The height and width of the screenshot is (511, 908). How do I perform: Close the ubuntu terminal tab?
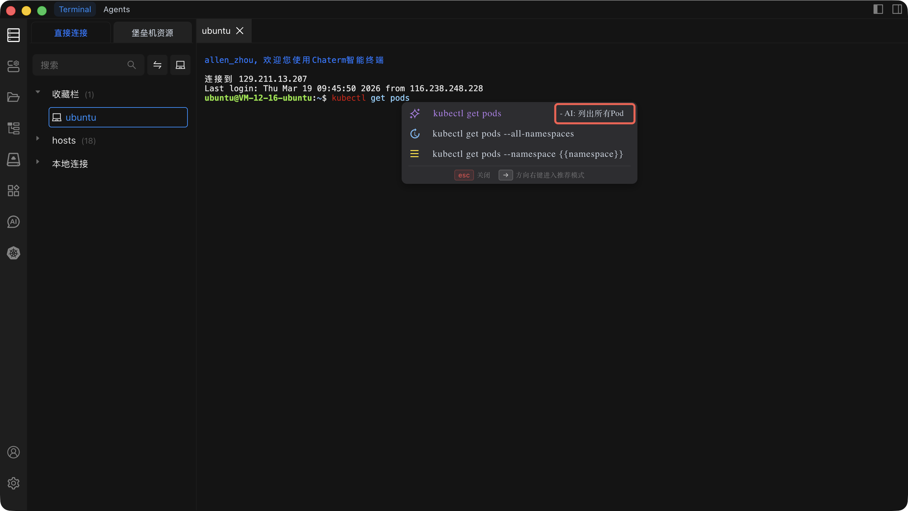pos(240,31)
